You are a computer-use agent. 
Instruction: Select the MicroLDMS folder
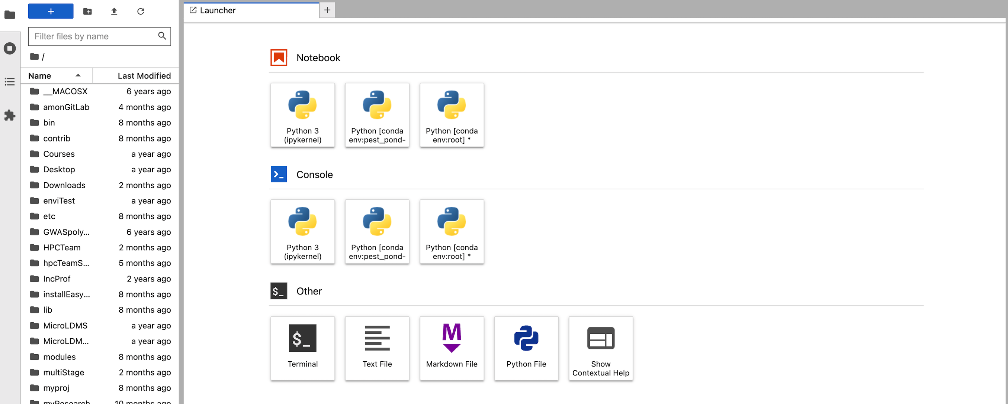point(100,326)
